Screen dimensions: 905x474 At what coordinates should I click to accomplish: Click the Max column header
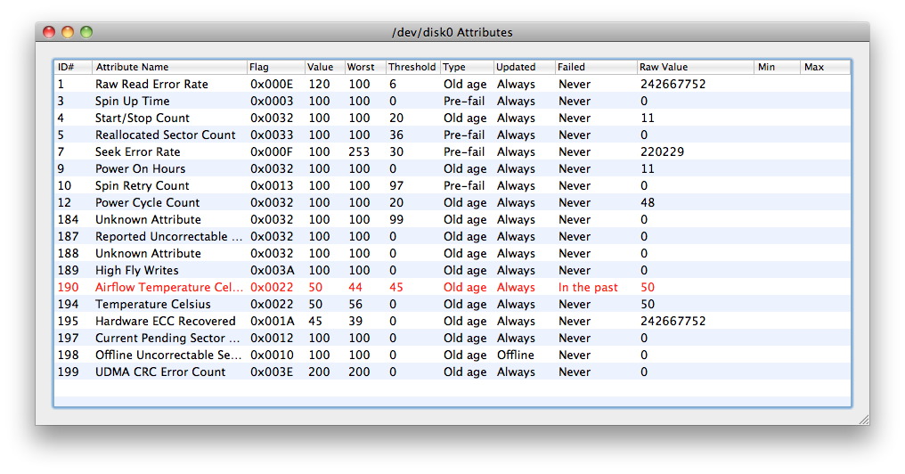pos(826,67)
